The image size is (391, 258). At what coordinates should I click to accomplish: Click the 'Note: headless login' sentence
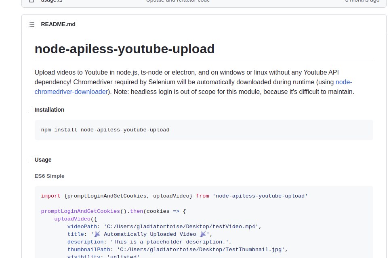(x=234, y=92)
